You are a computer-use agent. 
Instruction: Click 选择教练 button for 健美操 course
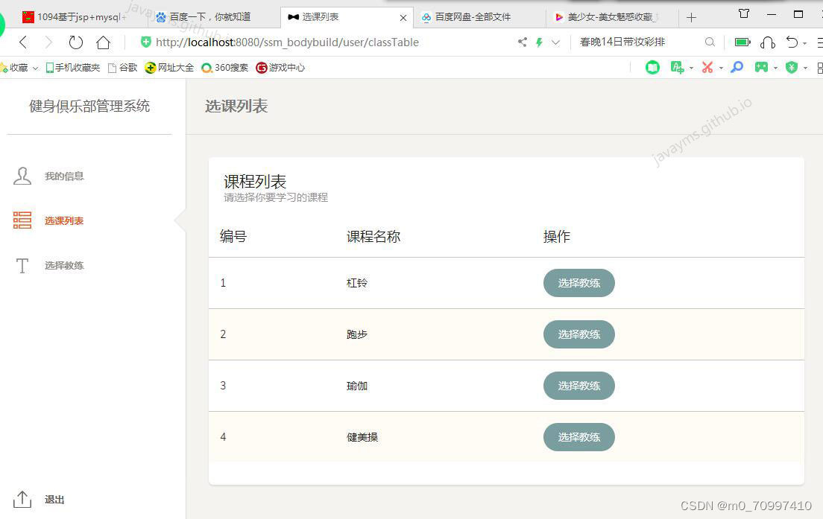579,437
